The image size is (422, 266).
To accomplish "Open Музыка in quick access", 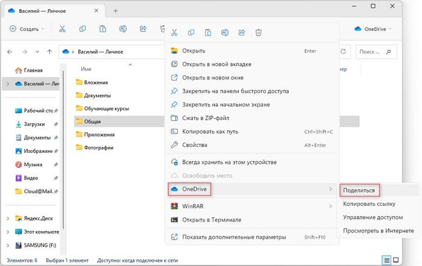I will (x=32, y=164).
